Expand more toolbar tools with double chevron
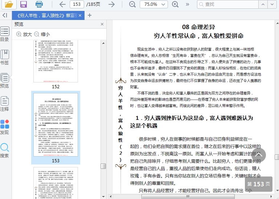The image size is (279, 199). (x=188, y=4)
